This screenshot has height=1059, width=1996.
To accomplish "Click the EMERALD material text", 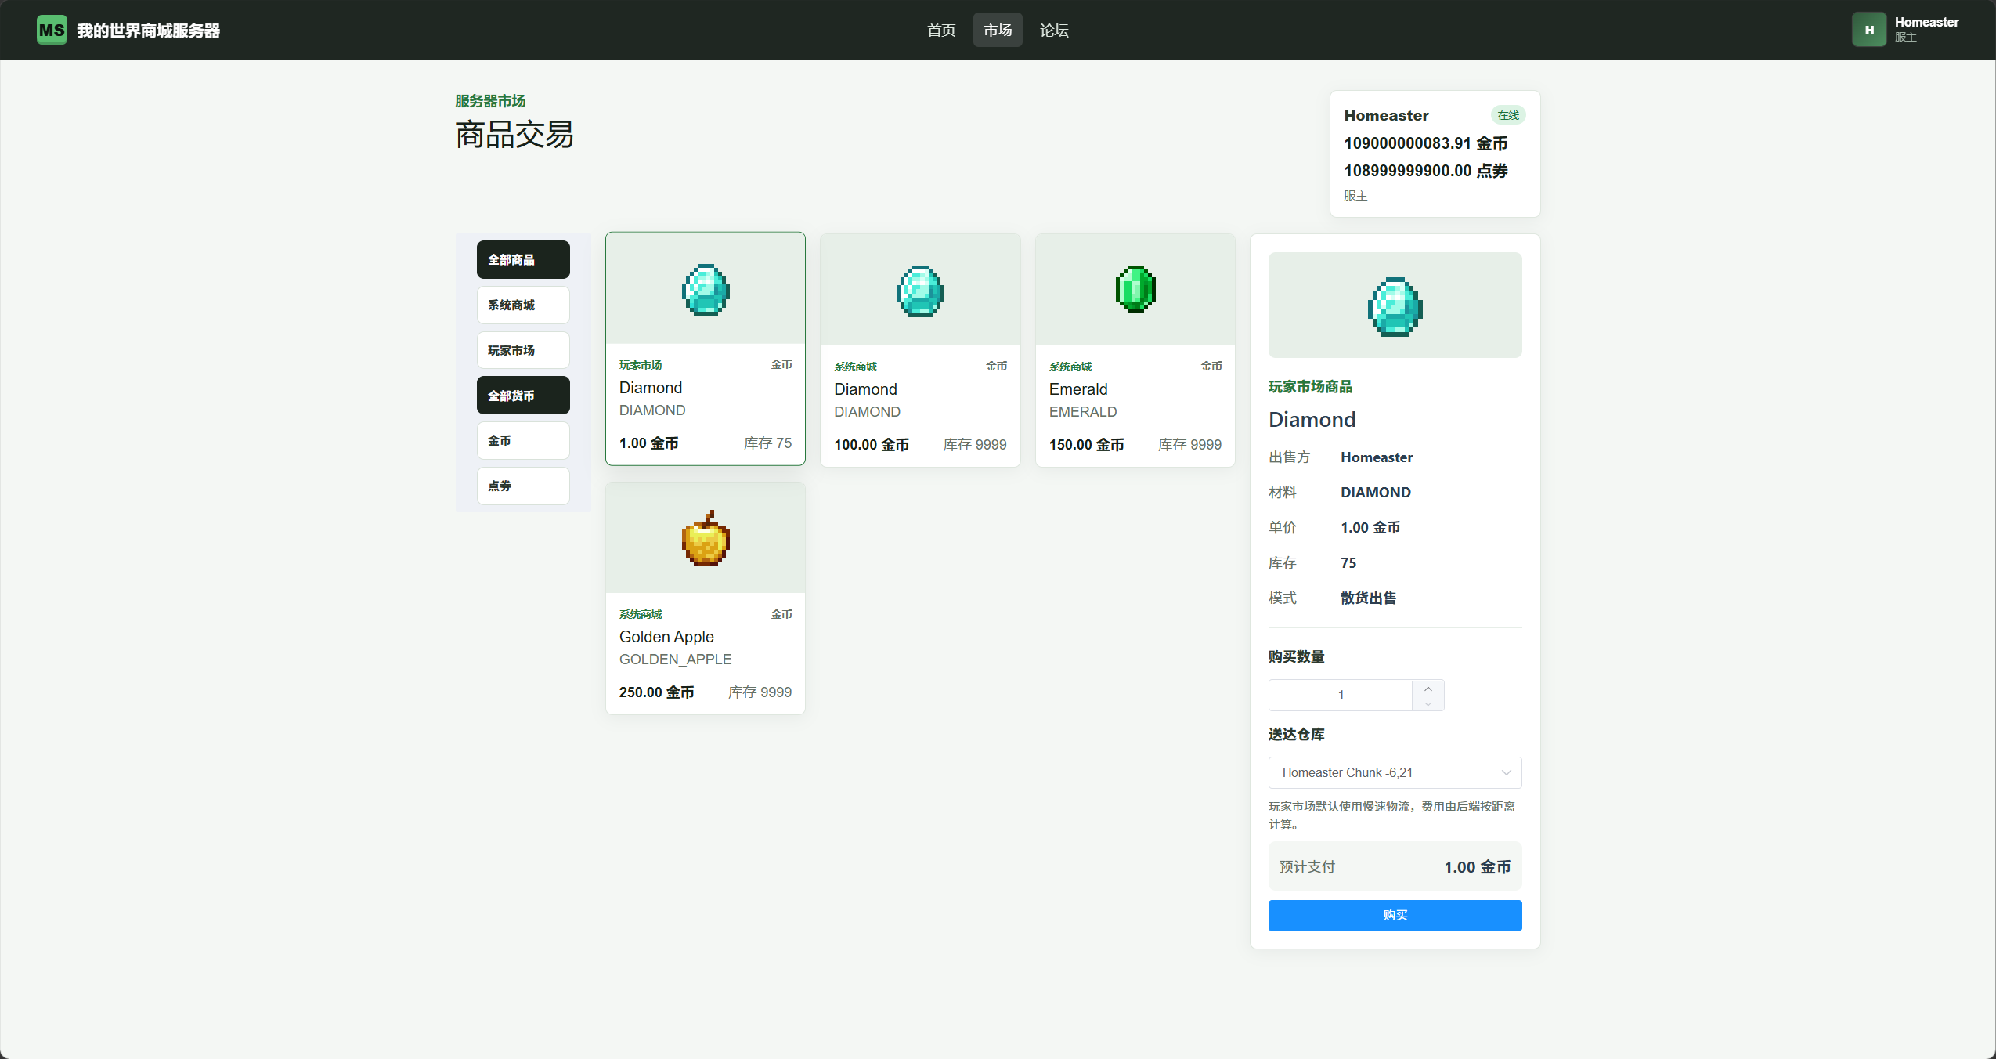I will pyautogui.click(x=1082, y=412).
